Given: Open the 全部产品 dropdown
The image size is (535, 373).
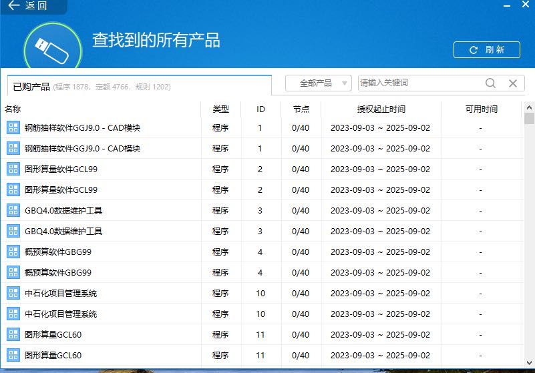Looking at the screenshot, I should click(x=319, y=83).
